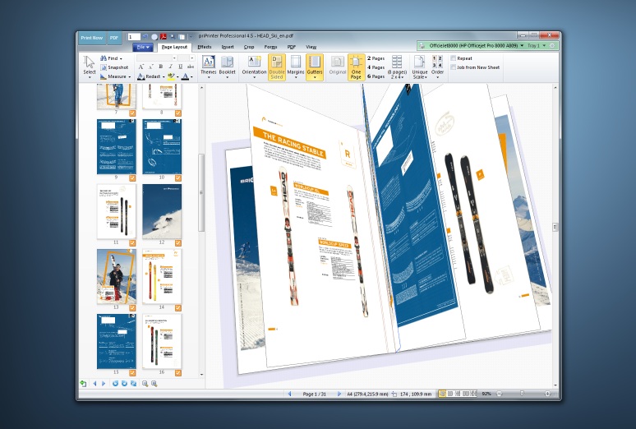Screen dimensions: 636x429
Task: Select 6 Pages per sheet
Action: click(x=376, y=76)
